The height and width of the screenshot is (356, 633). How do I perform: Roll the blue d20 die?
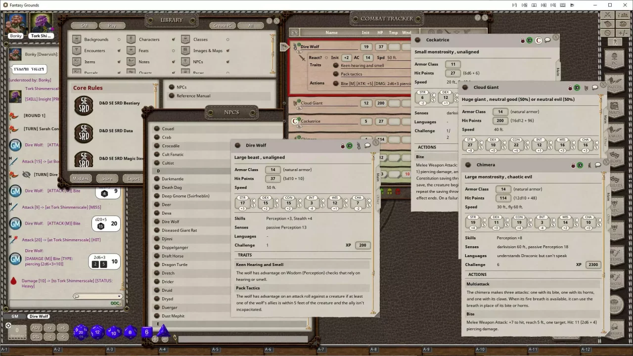tap(81, 333)
